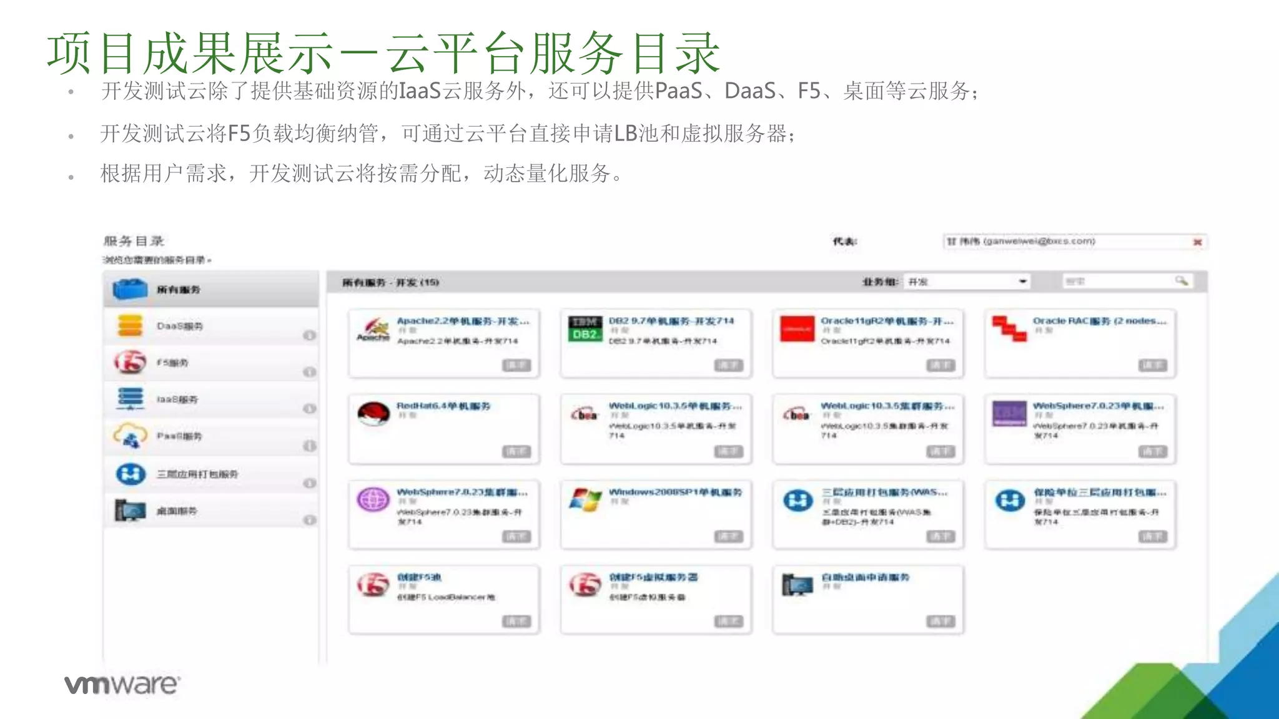The height and width of the screenshot is (719, 1279).
Task: Request 创建F5池 service via its button
Action: pyautogui.click(x=516, y=621)
